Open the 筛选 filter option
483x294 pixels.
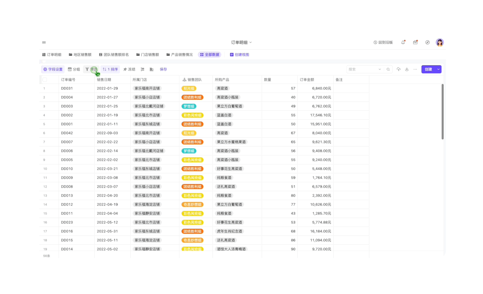click(91, 70)
